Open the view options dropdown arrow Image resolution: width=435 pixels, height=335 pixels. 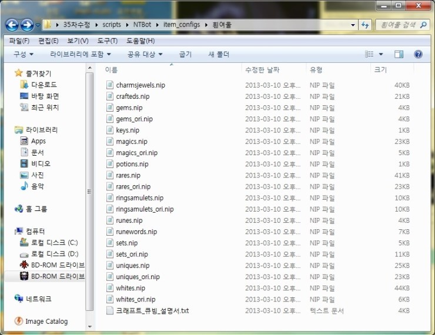pos(381,54)
